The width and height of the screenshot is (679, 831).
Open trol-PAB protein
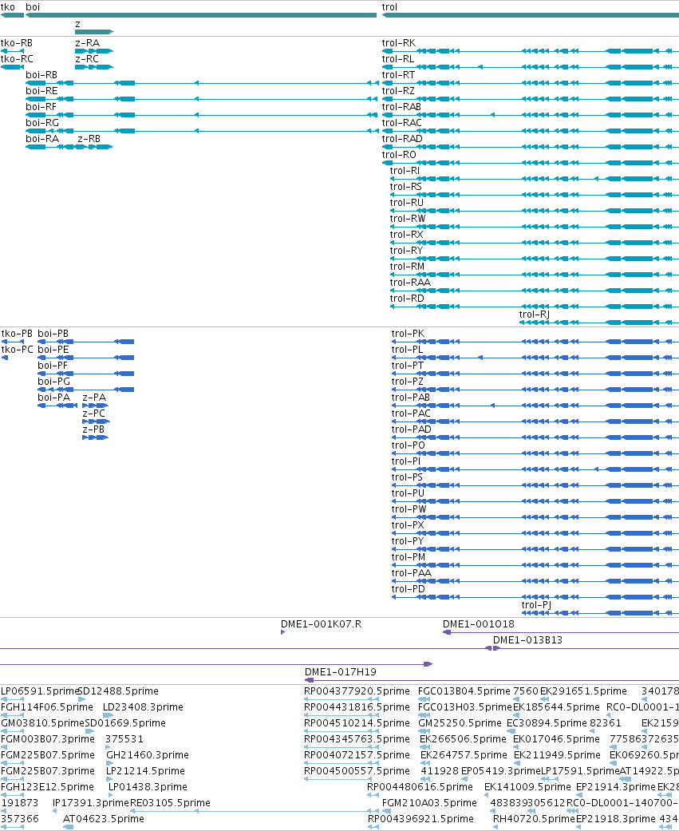[410, 397]
